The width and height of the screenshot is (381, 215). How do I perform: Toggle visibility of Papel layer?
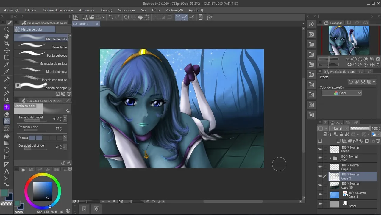click(x=320, y=204)
